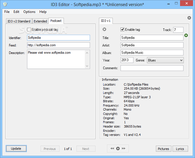This screenshot has width=195, height=158.
Task: Open the Edit menu
Action: tap(16, 12)
